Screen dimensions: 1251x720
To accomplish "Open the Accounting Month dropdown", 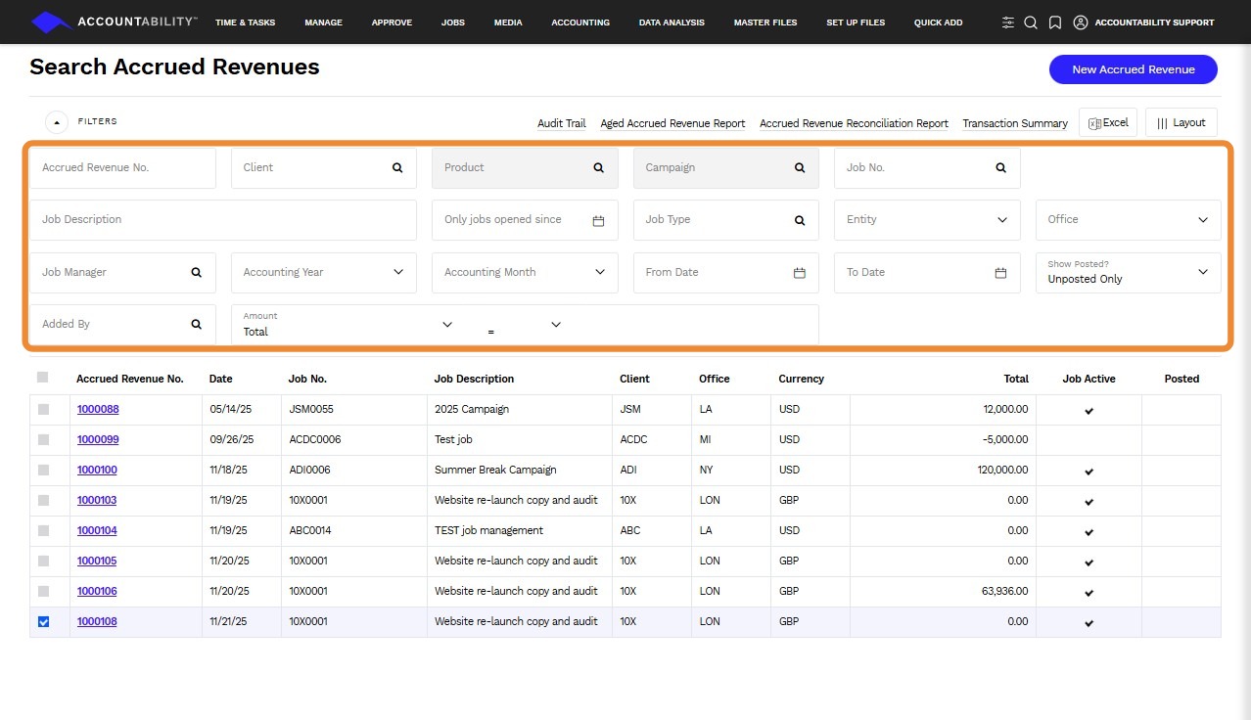I will pos(525,272).
